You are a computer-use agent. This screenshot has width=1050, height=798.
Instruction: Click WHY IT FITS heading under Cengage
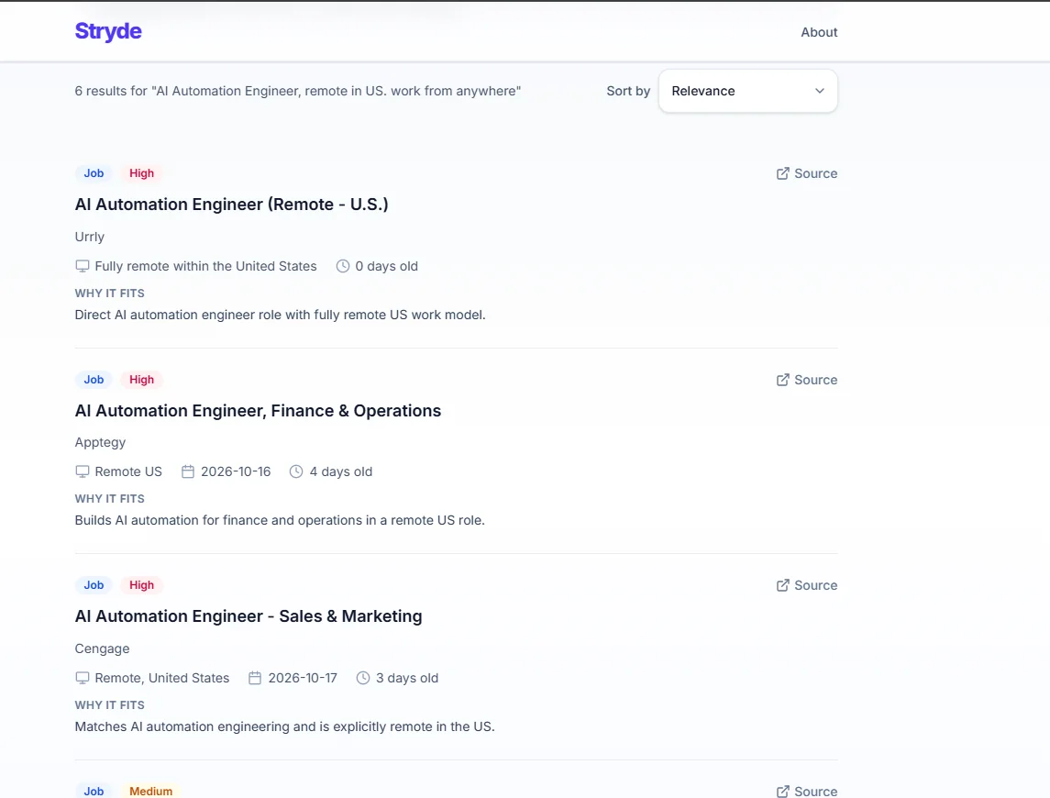[x=110, y=705]
